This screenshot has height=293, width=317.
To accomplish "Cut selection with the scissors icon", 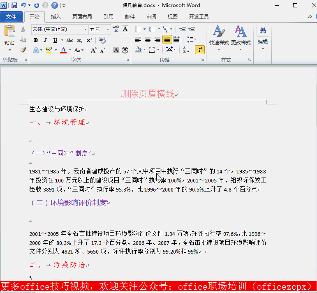I will click(x=23, y=29).
